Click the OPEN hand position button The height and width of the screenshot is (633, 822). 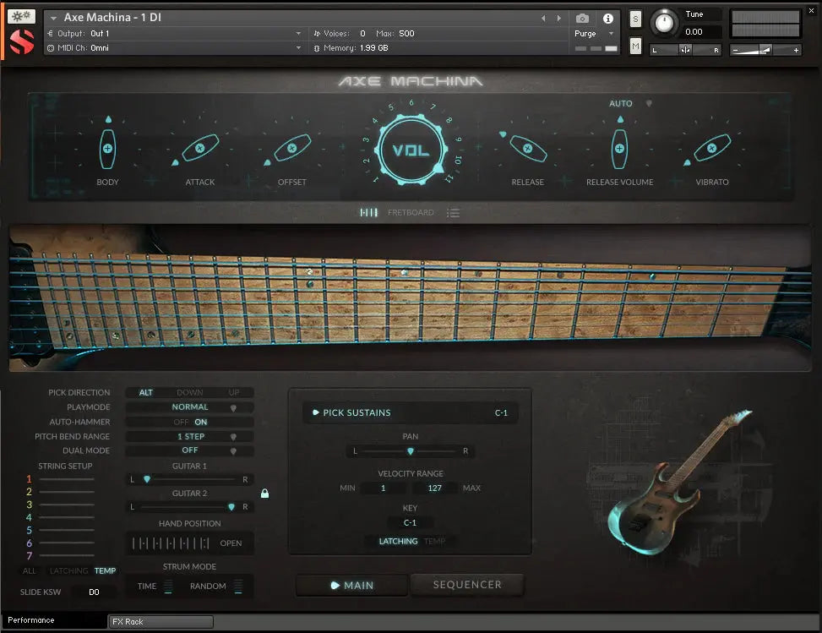pyautogui.click(x=231, y=543)
